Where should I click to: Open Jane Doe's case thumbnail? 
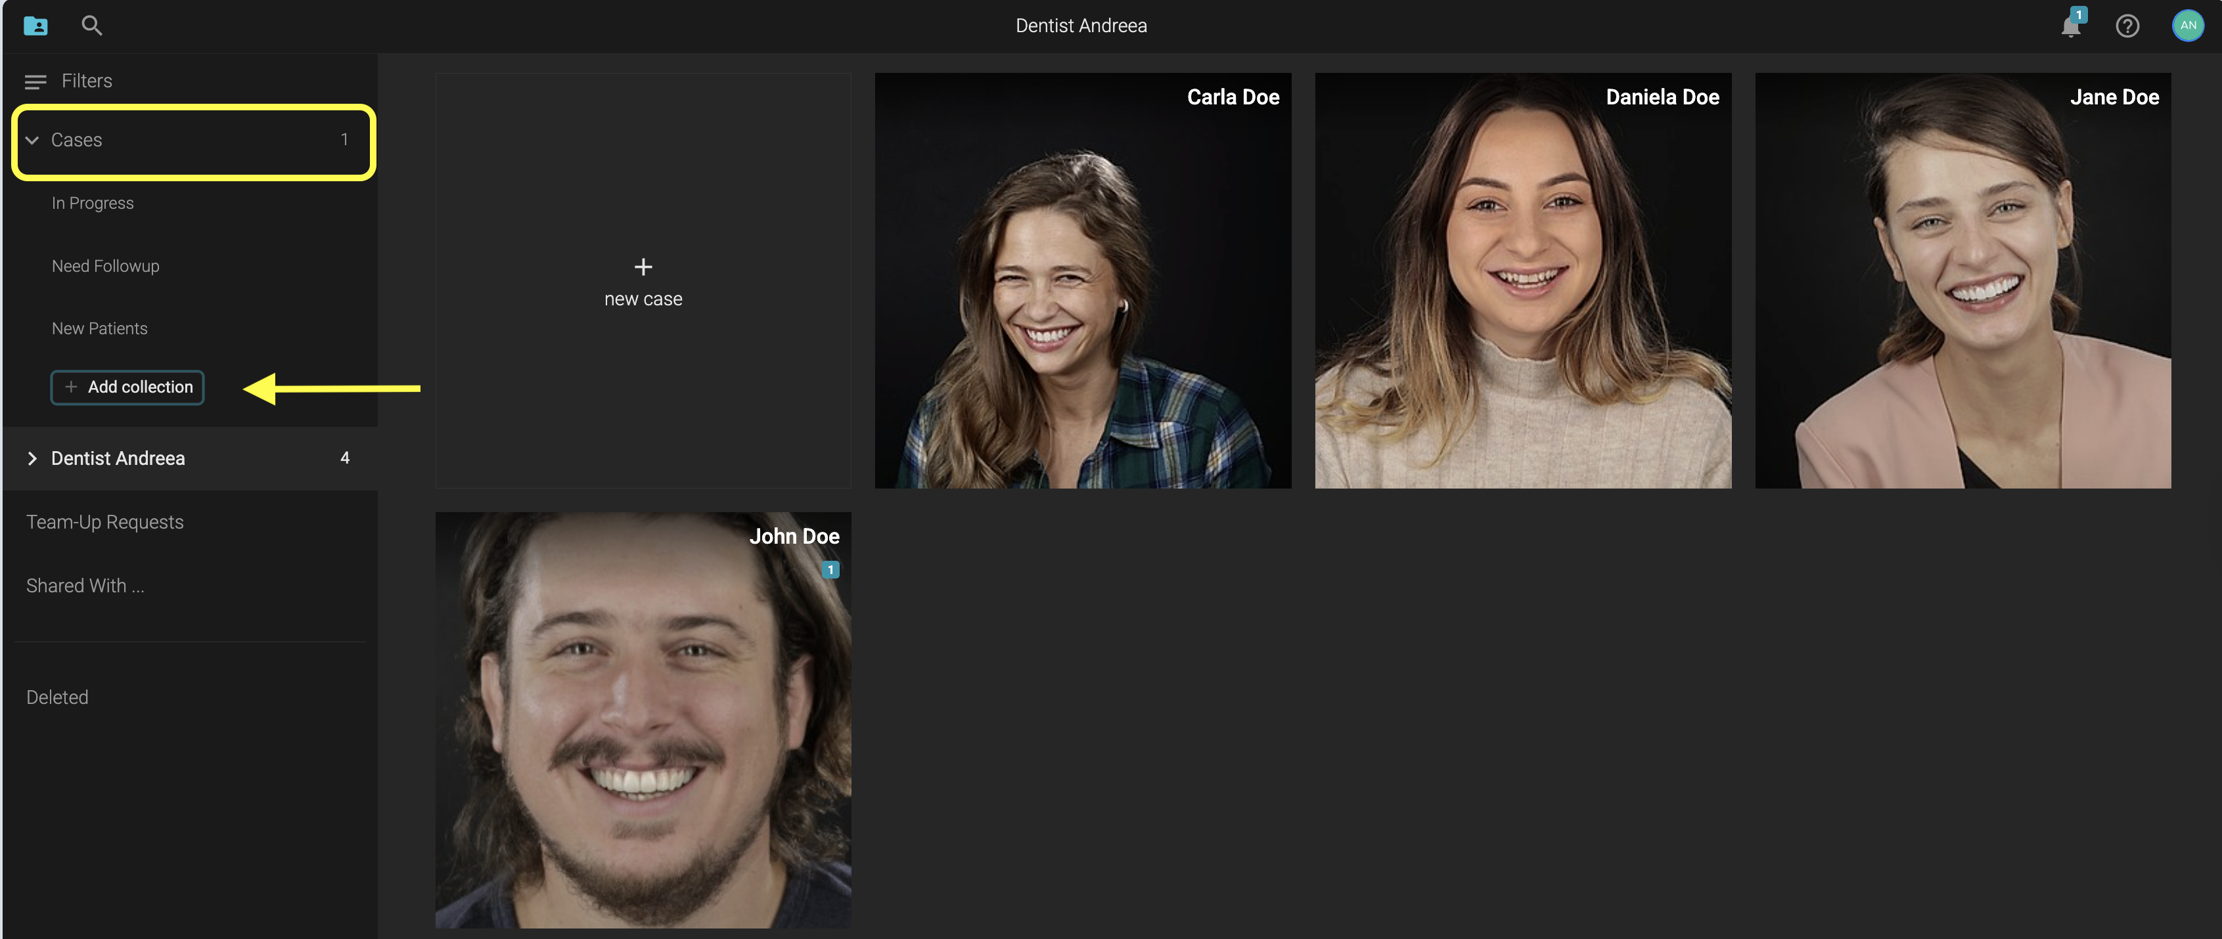[1962, 281]
